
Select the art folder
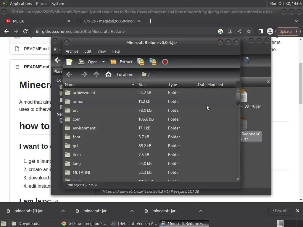tap(149, 111)
